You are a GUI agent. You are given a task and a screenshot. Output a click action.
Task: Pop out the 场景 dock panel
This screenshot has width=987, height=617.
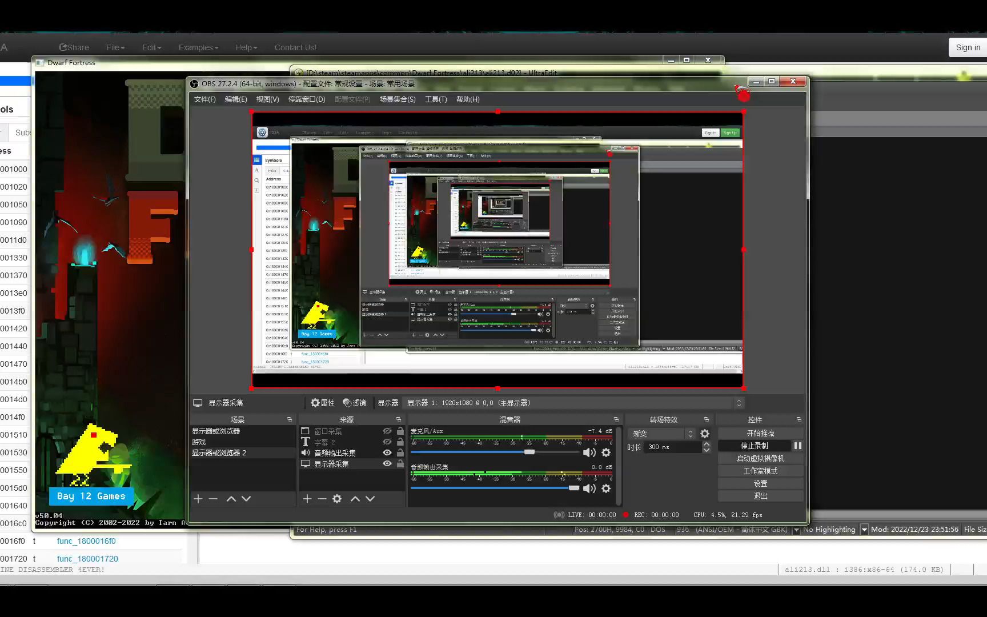coord(290,419)
